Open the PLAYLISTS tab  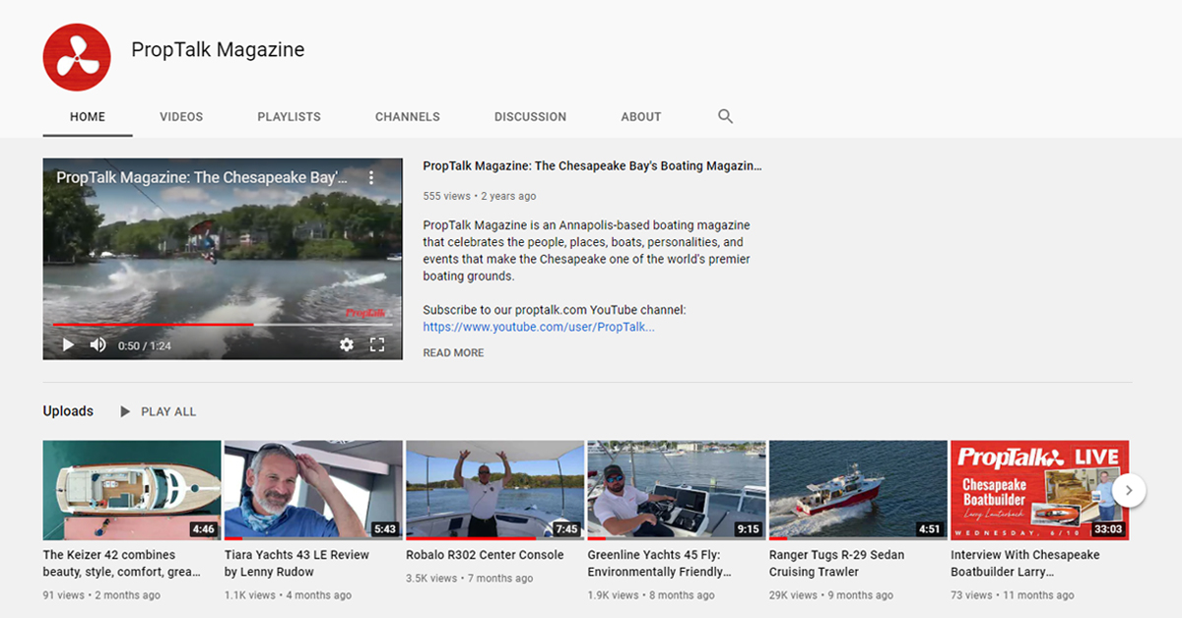click(289, 116)
